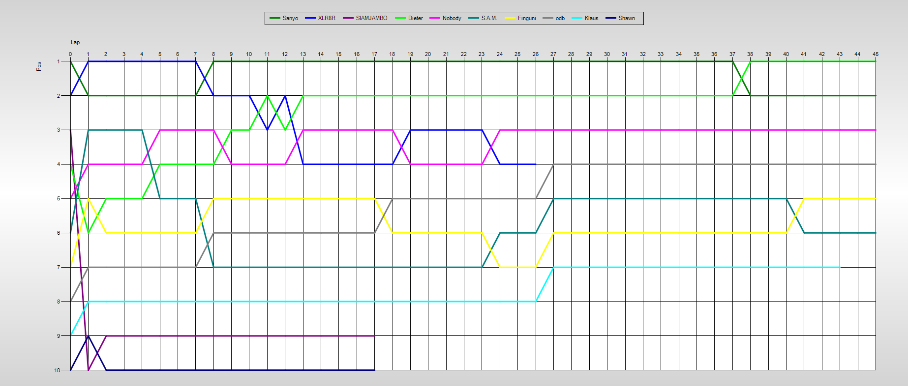This screenshot has width=908, height=386.
Task: Click the purple SIAMJAMBO legend swatch
Action: [348, 18]
